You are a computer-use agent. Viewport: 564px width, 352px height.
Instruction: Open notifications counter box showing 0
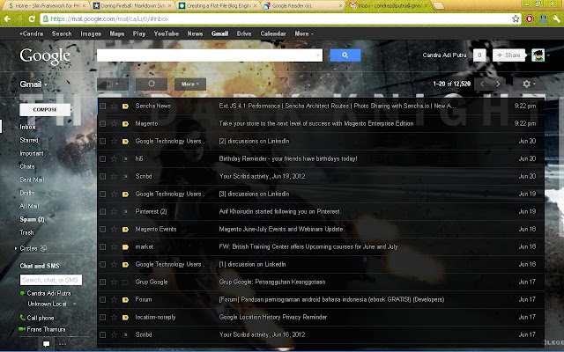point(479,55)
